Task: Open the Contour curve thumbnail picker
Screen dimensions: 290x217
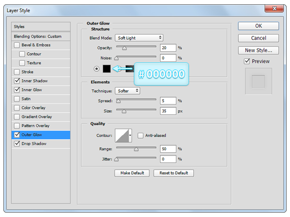Action: point(121,135)
